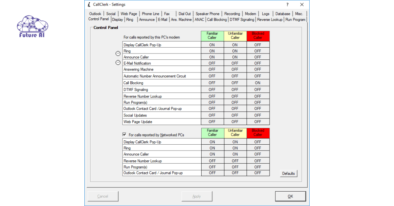The height and width of the screenshot is (206, 394).
Task: Click the OK button
Action: (290, 196)
